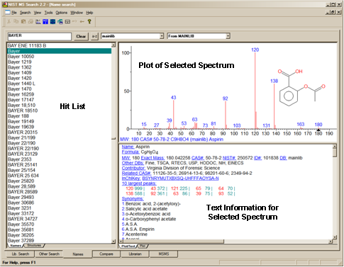
Task: Open the Window menu
Action: tap(77, 13)
